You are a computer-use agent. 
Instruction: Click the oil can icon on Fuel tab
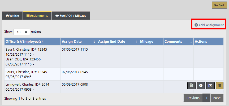point(57,16)
